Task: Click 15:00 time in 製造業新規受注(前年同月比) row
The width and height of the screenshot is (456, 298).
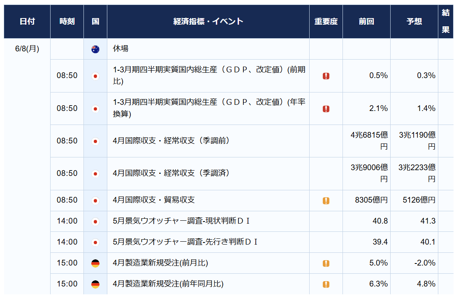Action: coord(67,284)
